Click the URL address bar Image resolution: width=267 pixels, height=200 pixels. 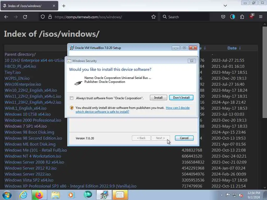98,17
